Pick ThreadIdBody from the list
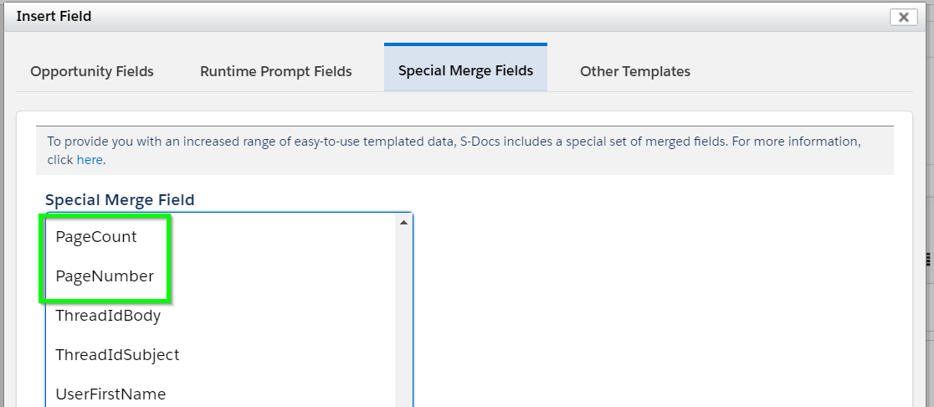 click(108, 315)
